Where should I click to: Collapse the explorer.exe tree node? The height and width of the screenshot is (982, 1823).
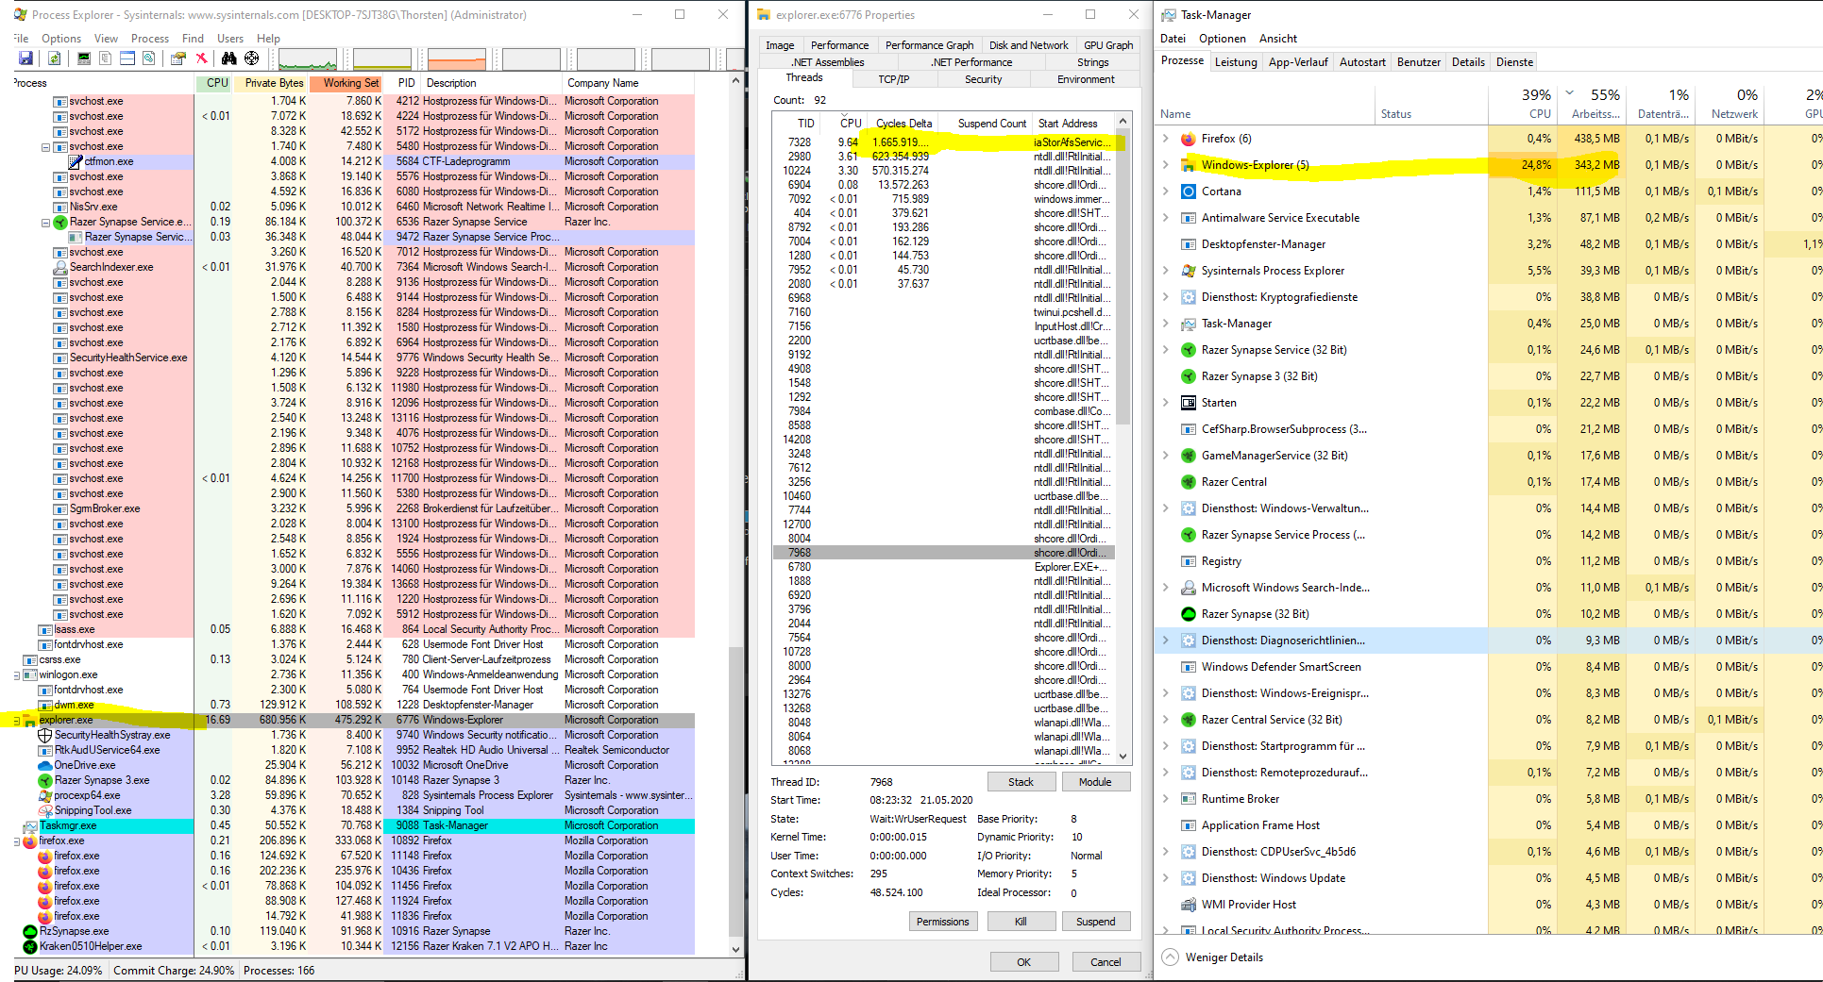(x=17, y=721)
